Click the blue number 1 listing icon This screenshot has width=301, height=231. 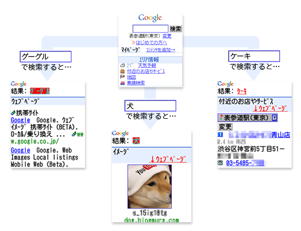pyautogui.click(x=220, y=135)
